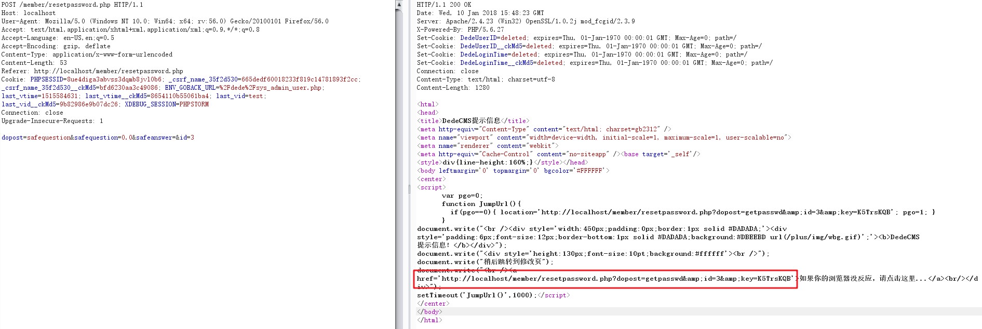The image size is (982, 329).
Task: Select the <title>DedeCMS提示信息 line
Action: click(473, 121)
